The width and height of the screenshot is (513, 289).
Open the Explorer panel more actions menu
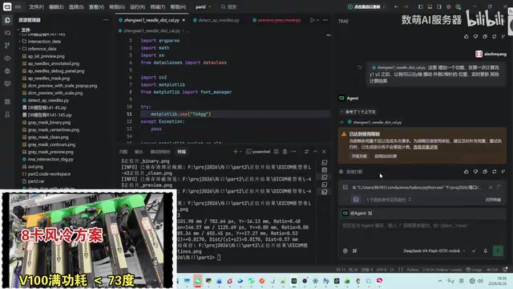106,20
